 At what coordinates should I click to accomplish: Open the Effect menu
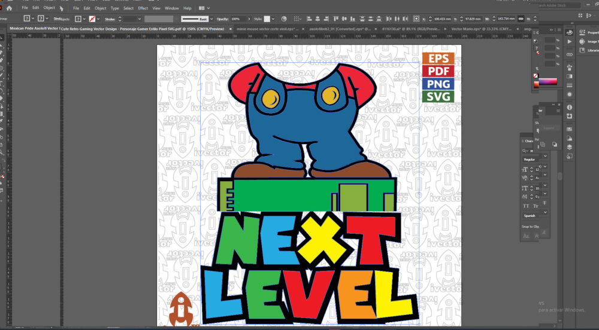click(143, 8)
